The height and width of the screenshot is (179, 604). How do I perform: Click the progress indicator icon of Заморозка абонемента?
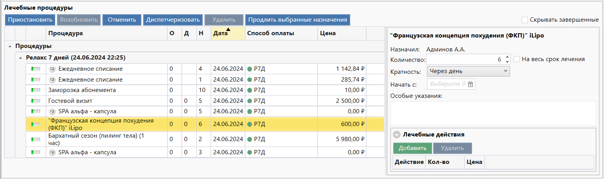coord(36,90)
